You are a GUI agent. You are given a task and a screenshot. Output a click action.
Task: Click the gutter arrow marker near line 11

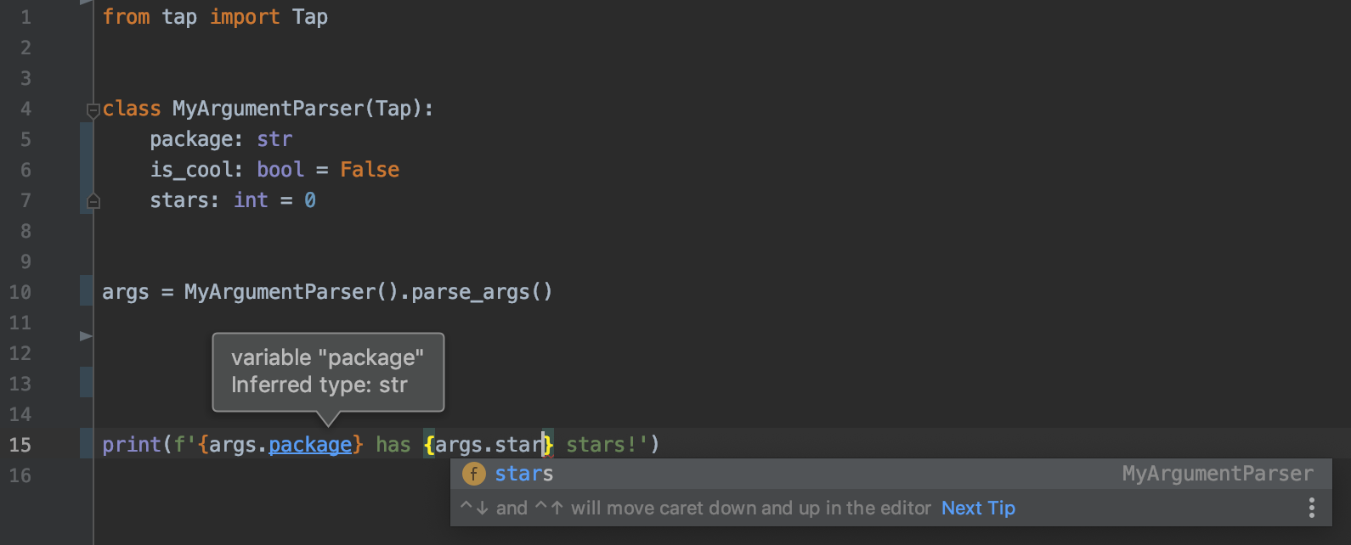click(x=86, y=336)
